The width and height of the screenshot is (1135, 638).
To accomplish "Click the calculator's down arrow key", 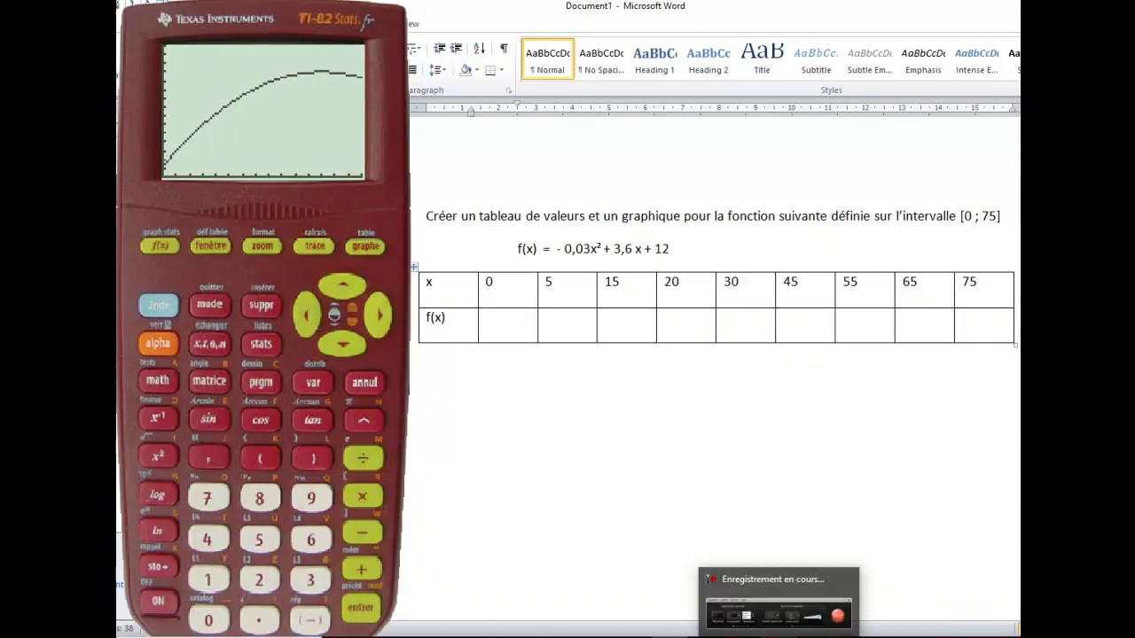I will point(342,343).
